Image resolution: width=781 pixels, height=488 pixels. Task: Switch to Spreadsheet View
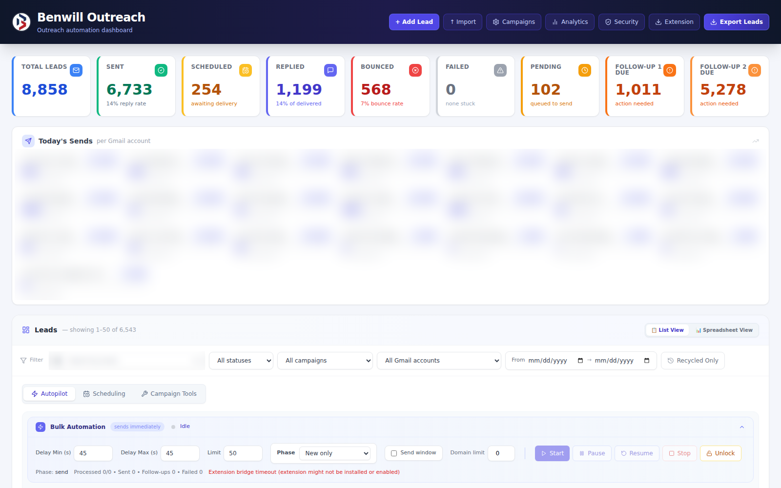tap(724, 330)
